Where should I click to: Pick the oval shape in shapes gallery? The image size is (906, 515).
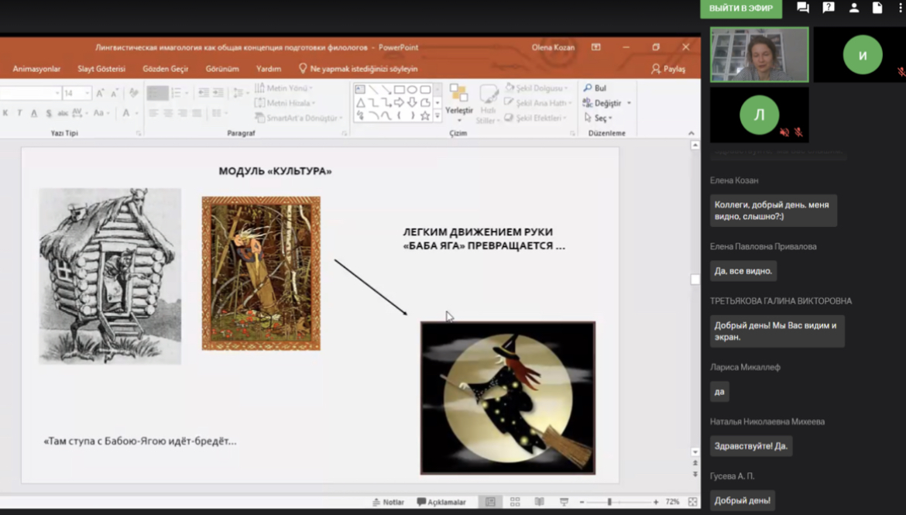412,90
